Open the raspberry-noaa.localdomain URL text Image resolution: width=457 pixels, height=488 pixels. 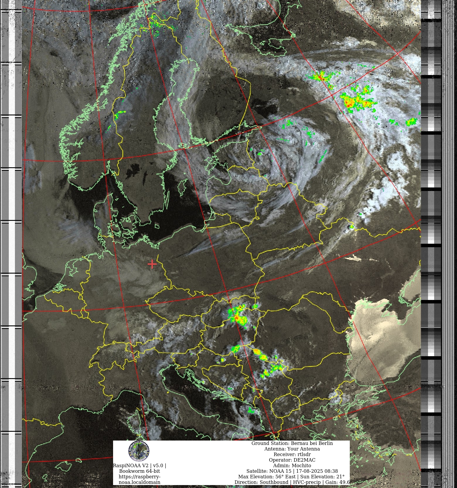[x=139, y=479]
